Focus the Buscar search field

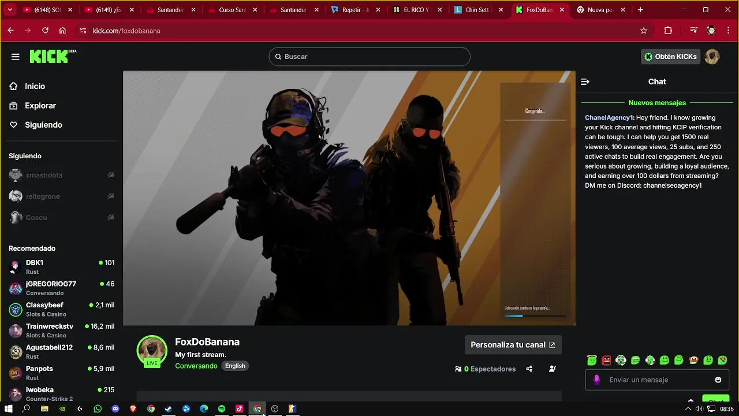369,57
